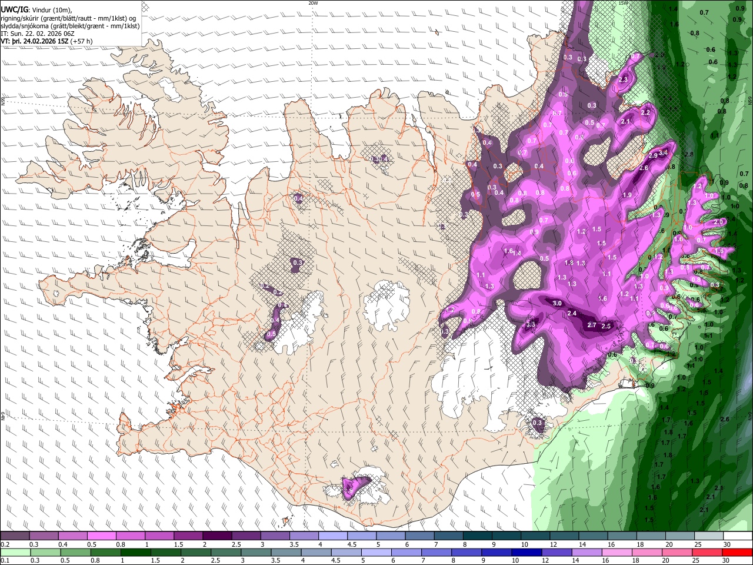753x565 pixels.
Task: Click the 2.3 precipitation value on the map
Action: click(624, 79)
